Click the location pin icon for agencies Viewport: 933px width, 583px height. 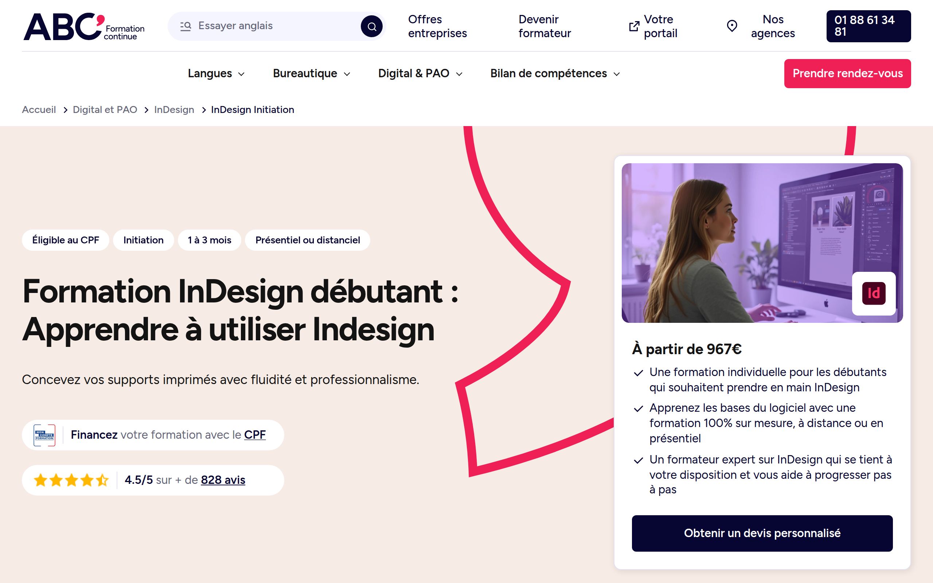[732, 26]
